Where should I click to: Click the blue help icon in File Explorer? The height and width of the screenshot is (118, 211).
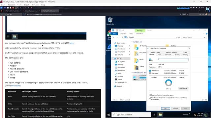[206, 34]
